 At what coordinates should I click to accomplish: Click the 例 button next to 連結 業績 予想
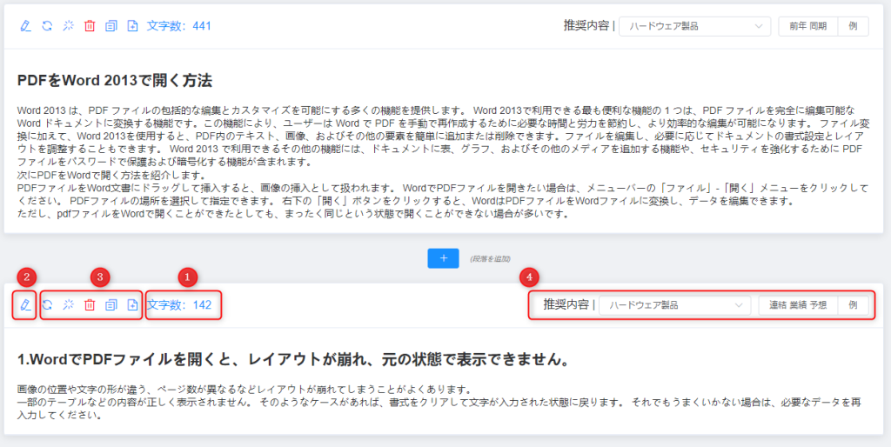[x=853, y=305]
